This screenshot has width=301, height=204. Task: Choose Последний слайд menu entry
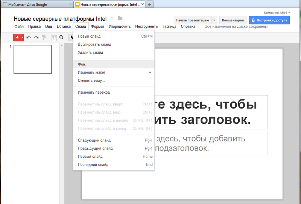(x=114, y=164)
